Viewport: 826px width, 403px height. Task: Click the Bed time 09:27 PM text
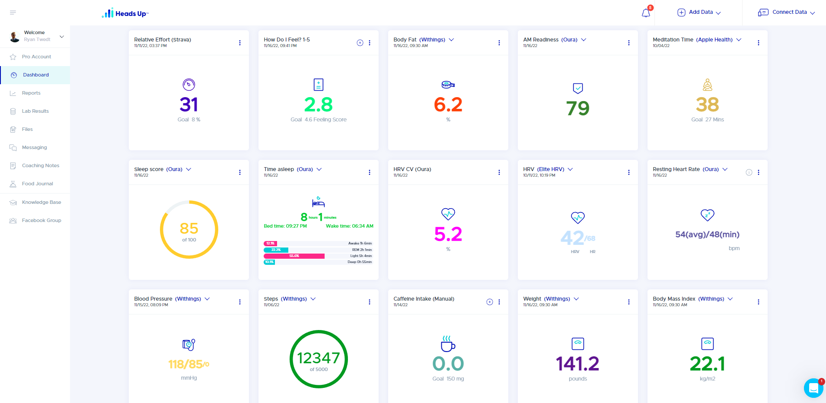point(285,226)
